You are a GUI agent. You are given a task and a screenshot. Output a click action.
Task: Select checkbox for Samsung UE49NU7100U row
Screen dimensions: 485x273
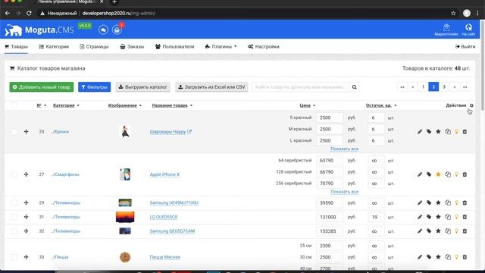click(14, 203)
